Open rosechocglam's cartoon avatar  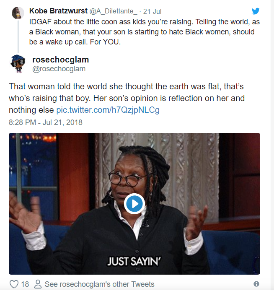coord(18,64)
